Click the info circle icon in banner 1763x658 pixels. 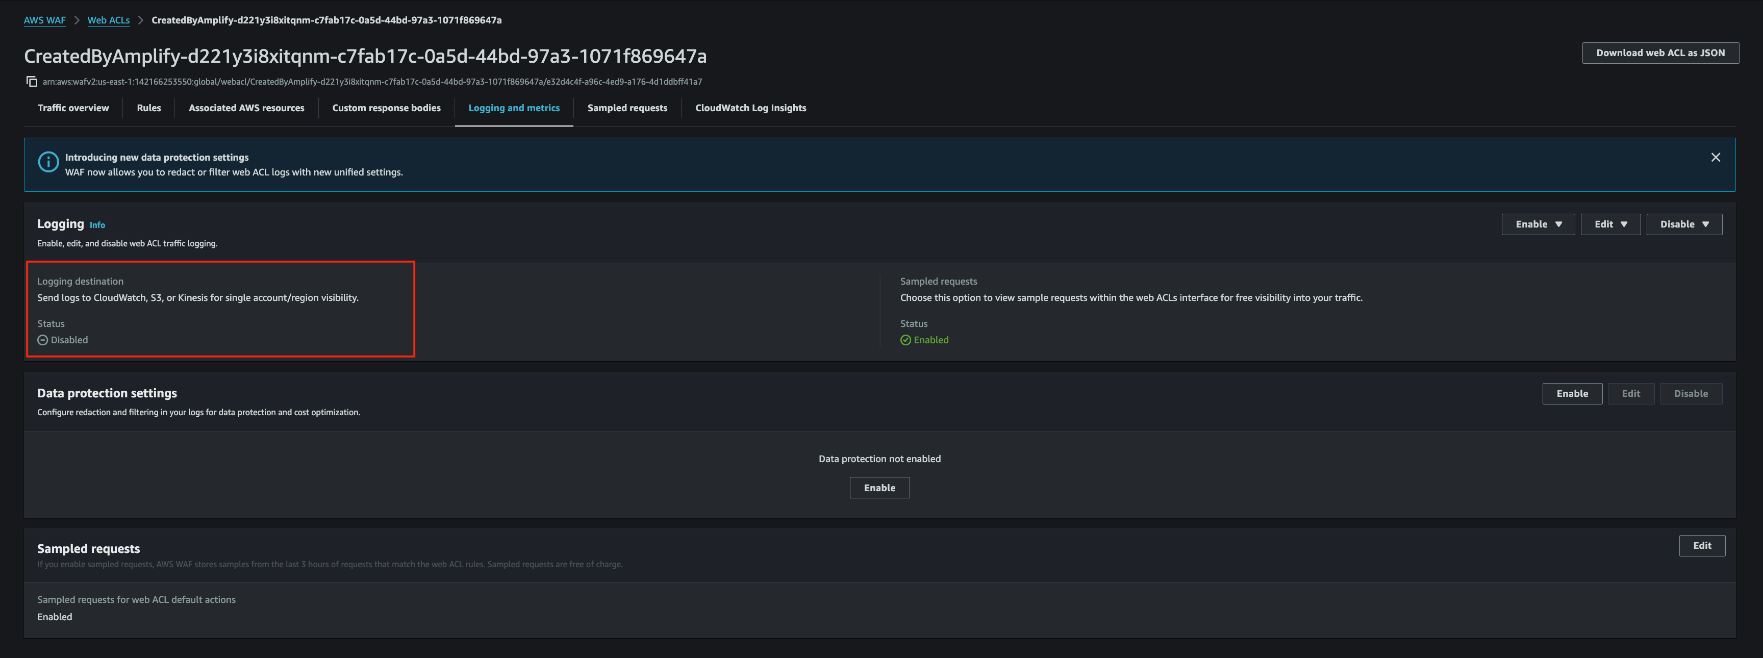click(48, 162)
